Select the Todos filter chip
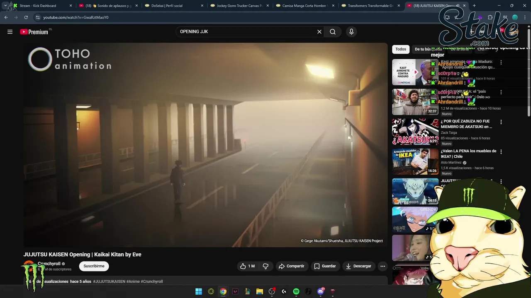 coord(401,49)
